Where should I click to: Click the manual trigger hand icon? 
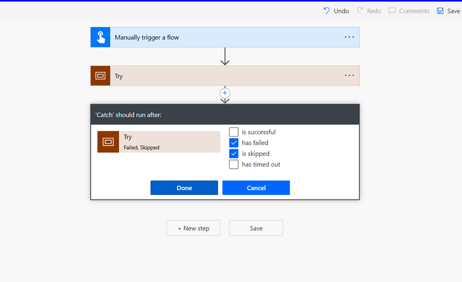click(x=100, y=37)
